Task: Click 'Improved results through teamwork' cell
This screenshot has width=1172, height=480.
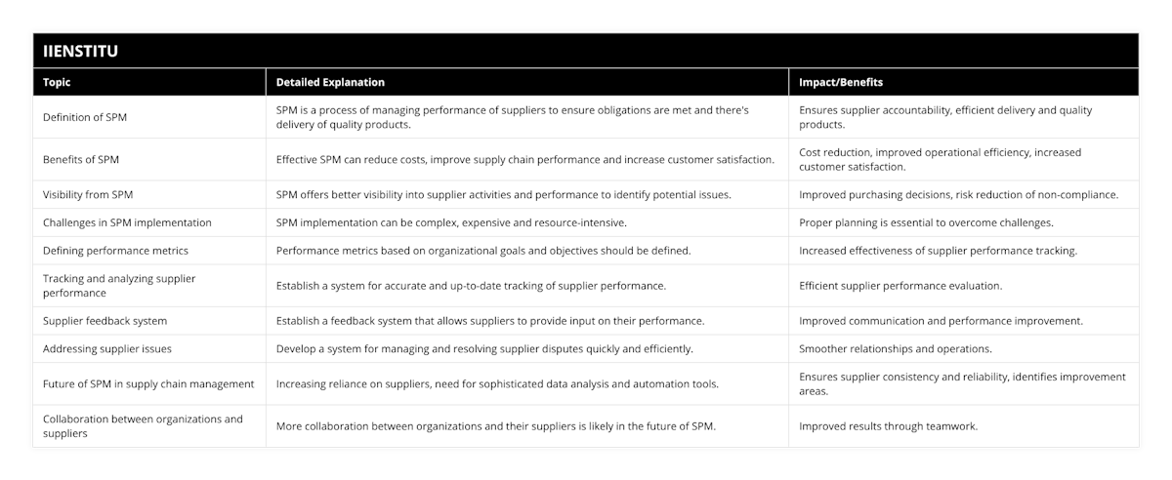Action: [x=888, y=426]
